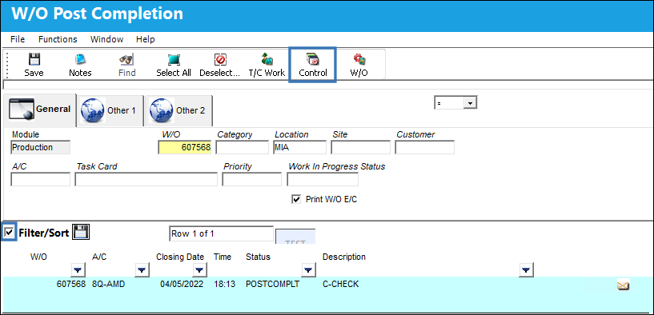Click the Task Card input field
The width and height of the screenshot is (654, 315).
[x=146, y=180]
